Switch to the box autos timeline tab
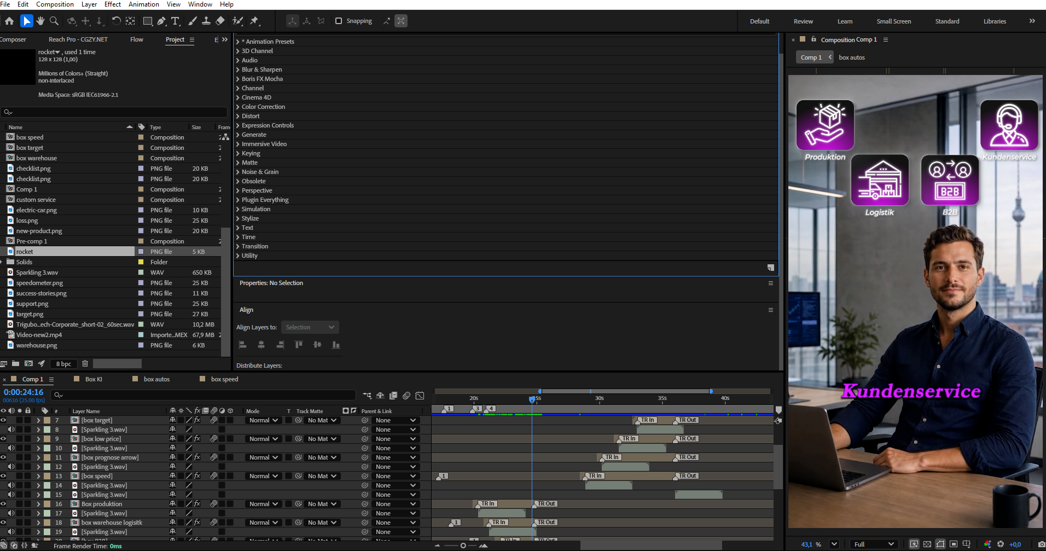Viewport: 1046px width, 551px height. 156,379
